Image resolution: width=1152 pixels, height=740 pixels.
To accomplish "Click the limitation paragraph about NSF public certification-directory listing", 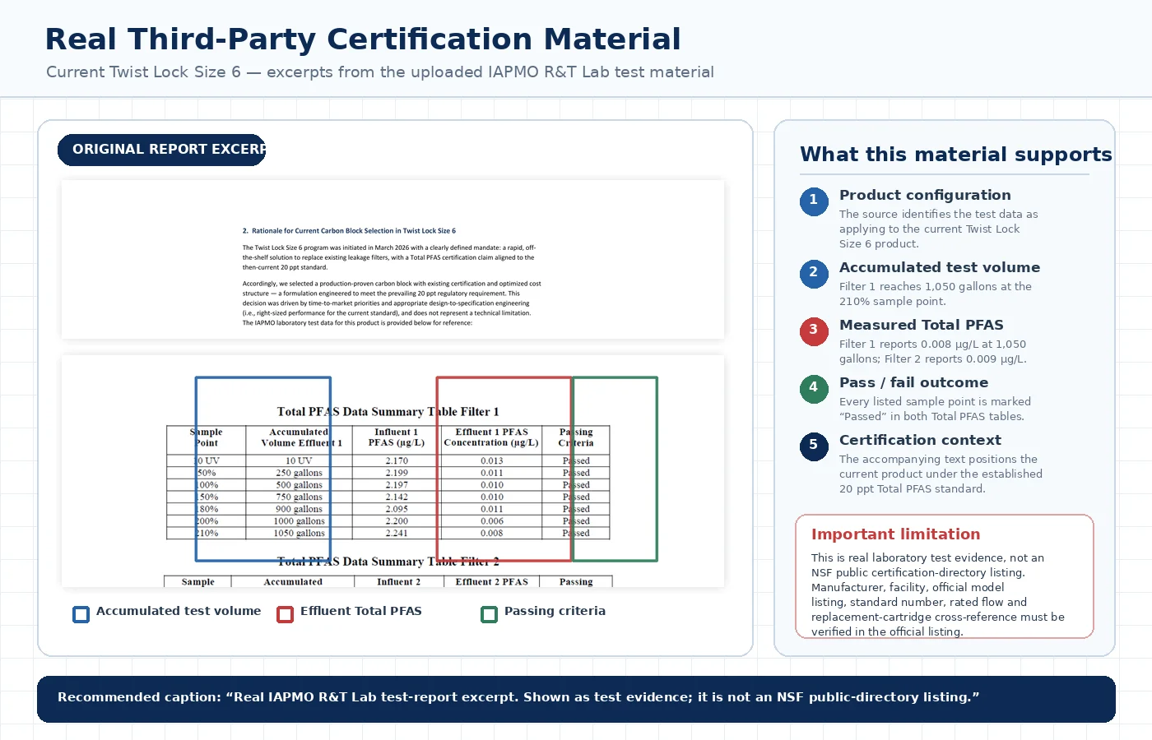I will [x=938, y=594].
